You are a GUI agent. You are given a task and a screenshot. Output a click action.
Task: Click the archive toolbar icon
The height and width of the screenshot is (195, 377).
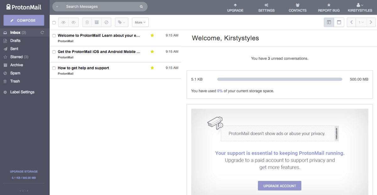pyautogui.click(x=97, y=22)
